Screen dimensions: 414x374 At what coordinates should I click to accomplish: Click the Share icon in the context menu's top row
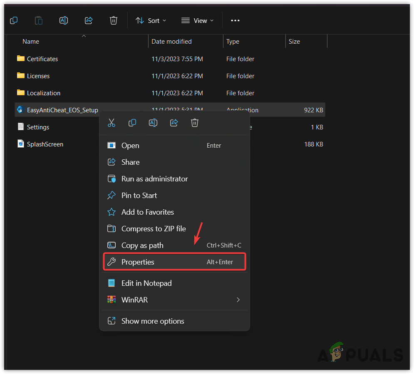coord(174,123)
